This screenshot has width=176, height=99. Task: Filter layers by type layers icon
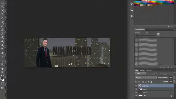point(160,74)
